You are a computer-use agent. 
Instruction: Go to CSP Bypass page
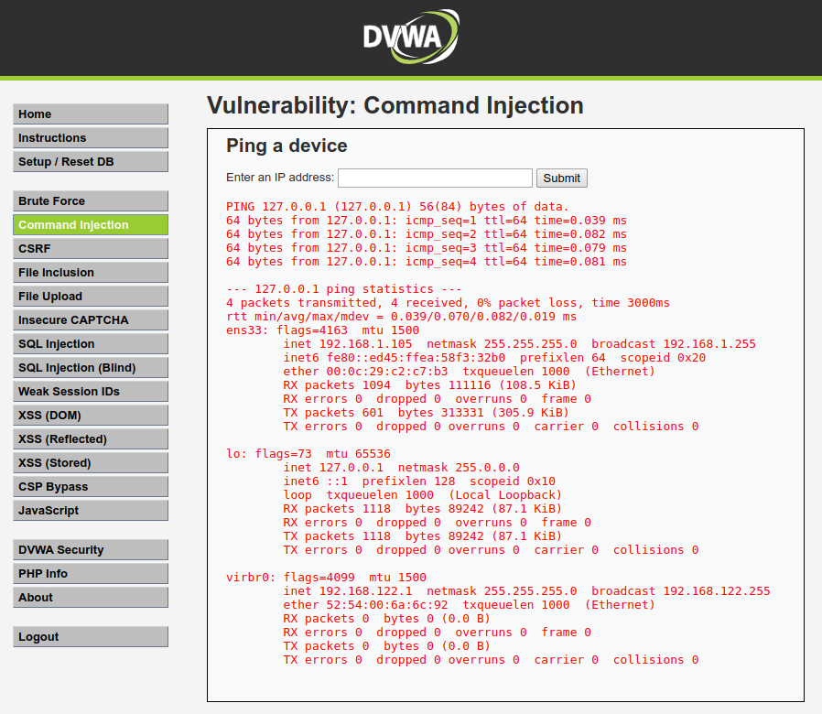pos(91,486)
